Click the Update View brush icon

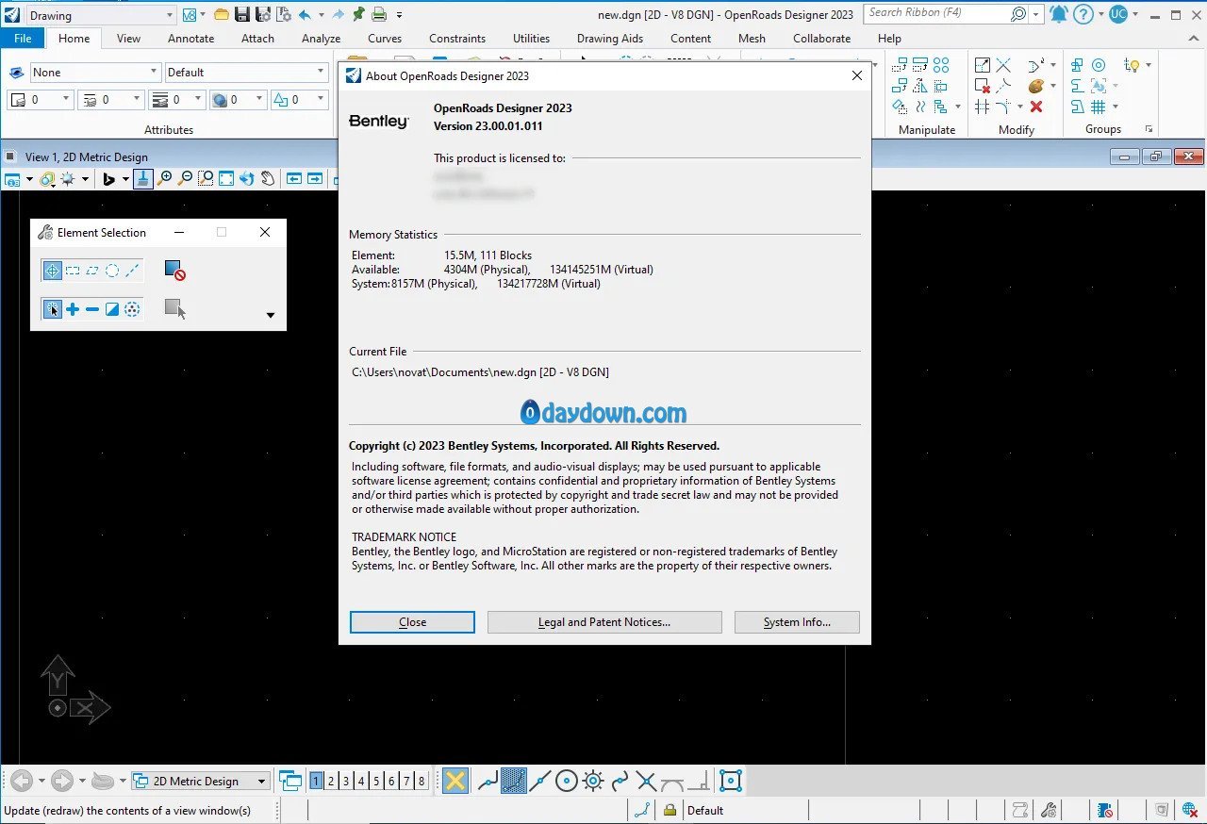(142, 178)
